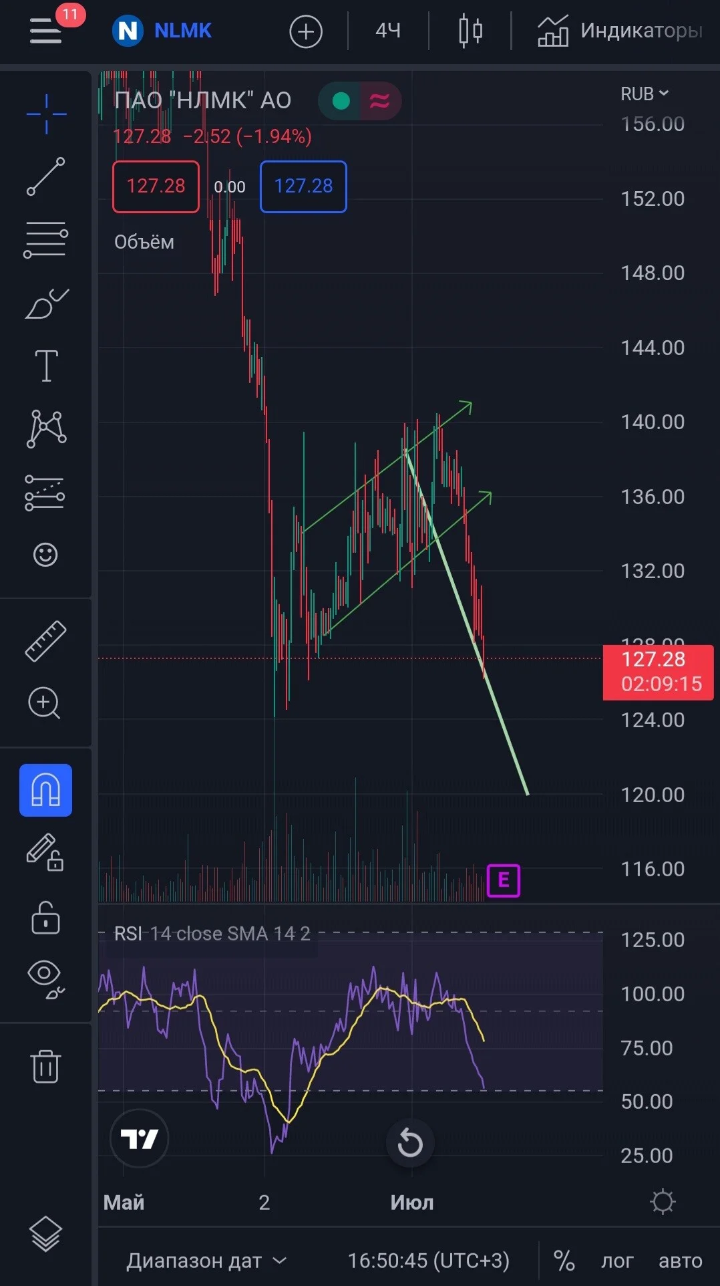Image resolution: width=720 pixels, height=1286 pixels.
Task: Click the ПАО "НЛМК" АО chart title
Action: tap(202, 100)
